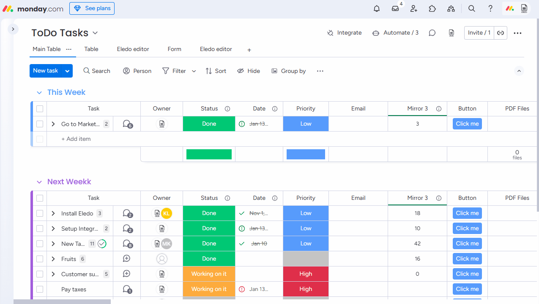This screenshot has width=539, height=304.
Task: Click the High priority cell for Pay taxes
Action: tap(306, 289)
